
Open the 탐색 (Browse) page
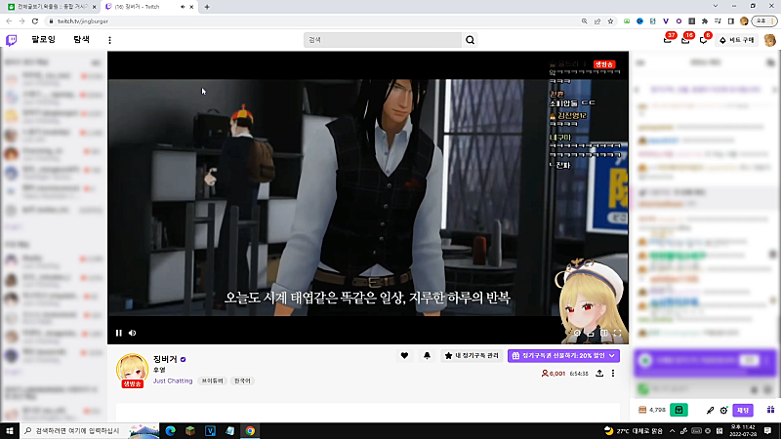81,39
